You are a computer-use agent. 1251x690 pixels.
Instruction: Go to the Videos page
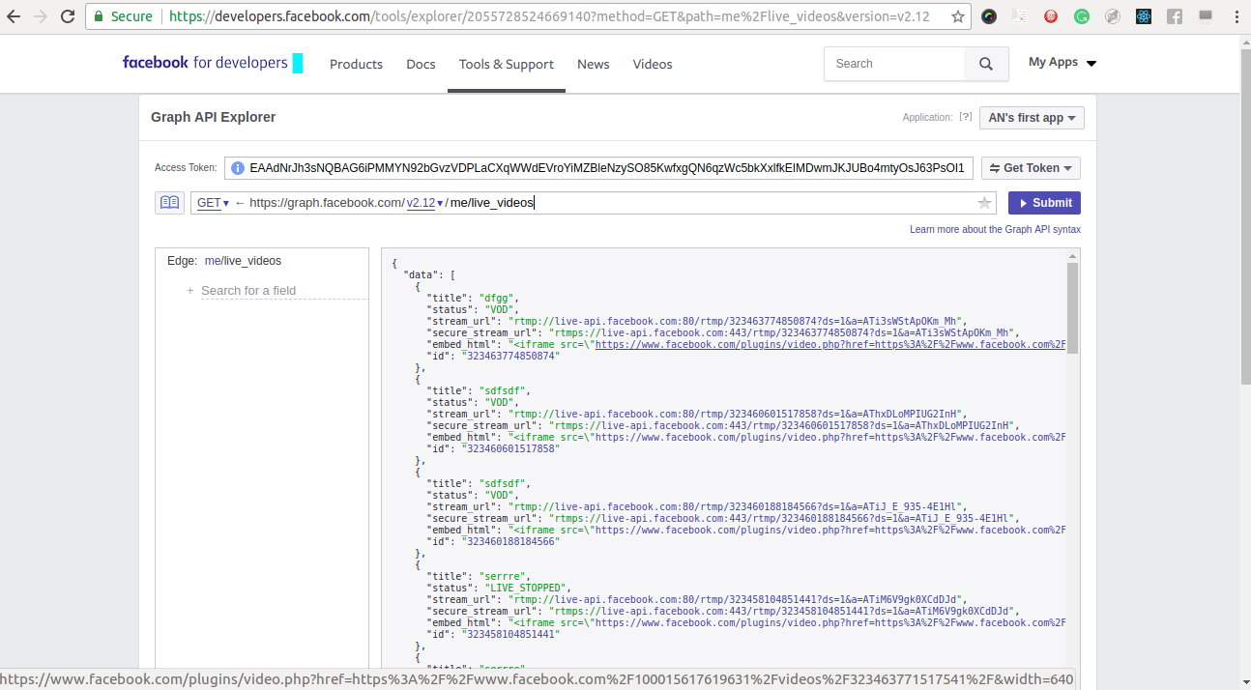click(653, 64)
